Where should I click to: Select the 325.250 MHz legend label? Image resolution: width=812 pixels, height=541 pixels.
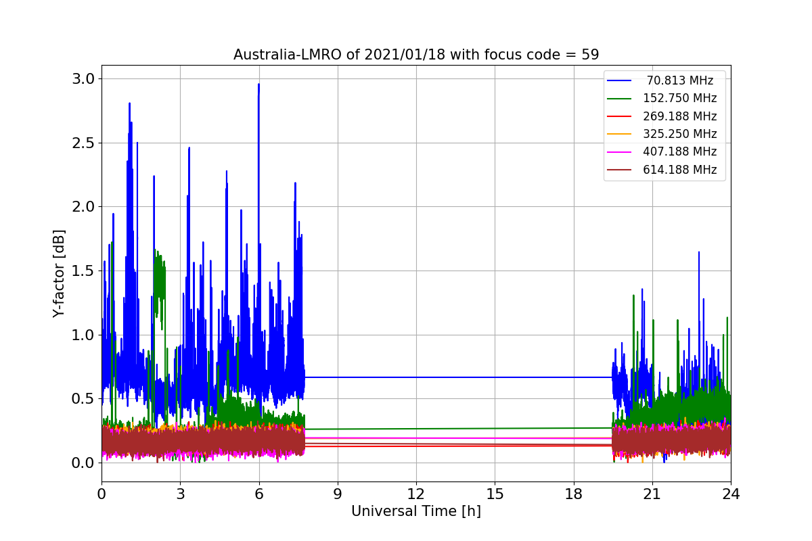[680, 134]
